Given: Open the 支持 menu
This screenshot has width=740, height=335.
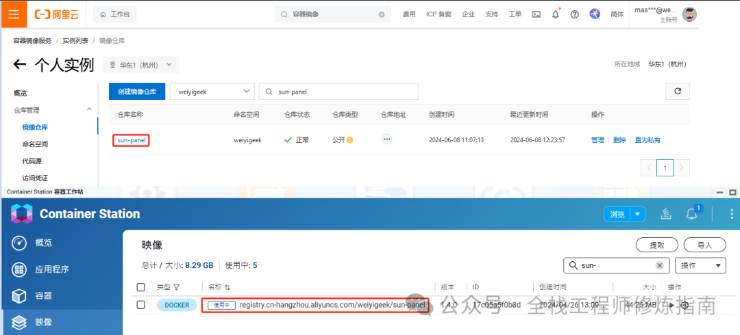Looking at the screenshot, I should coord(491,14).
